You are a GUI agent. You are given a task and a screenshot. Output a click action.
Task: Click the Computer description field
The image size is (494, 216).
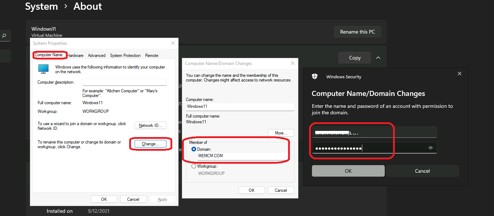point(124,82)
